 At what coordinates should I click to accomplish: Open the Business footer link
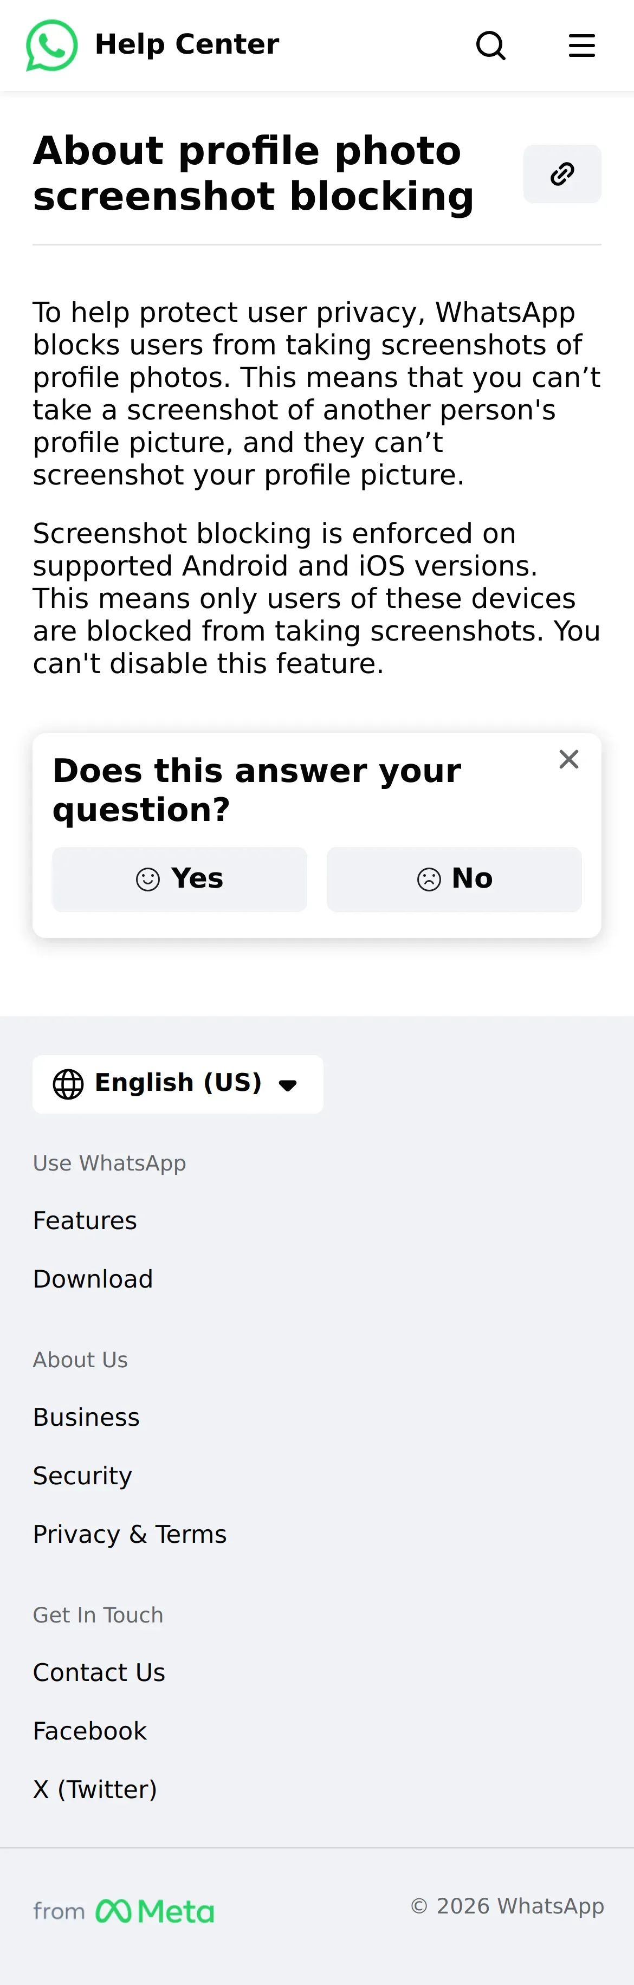point(86,1417)
